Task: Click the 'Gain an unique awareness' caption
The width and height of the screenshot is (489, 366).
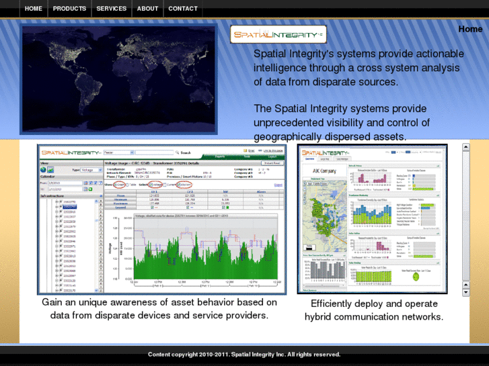Action: pos(159,309)
